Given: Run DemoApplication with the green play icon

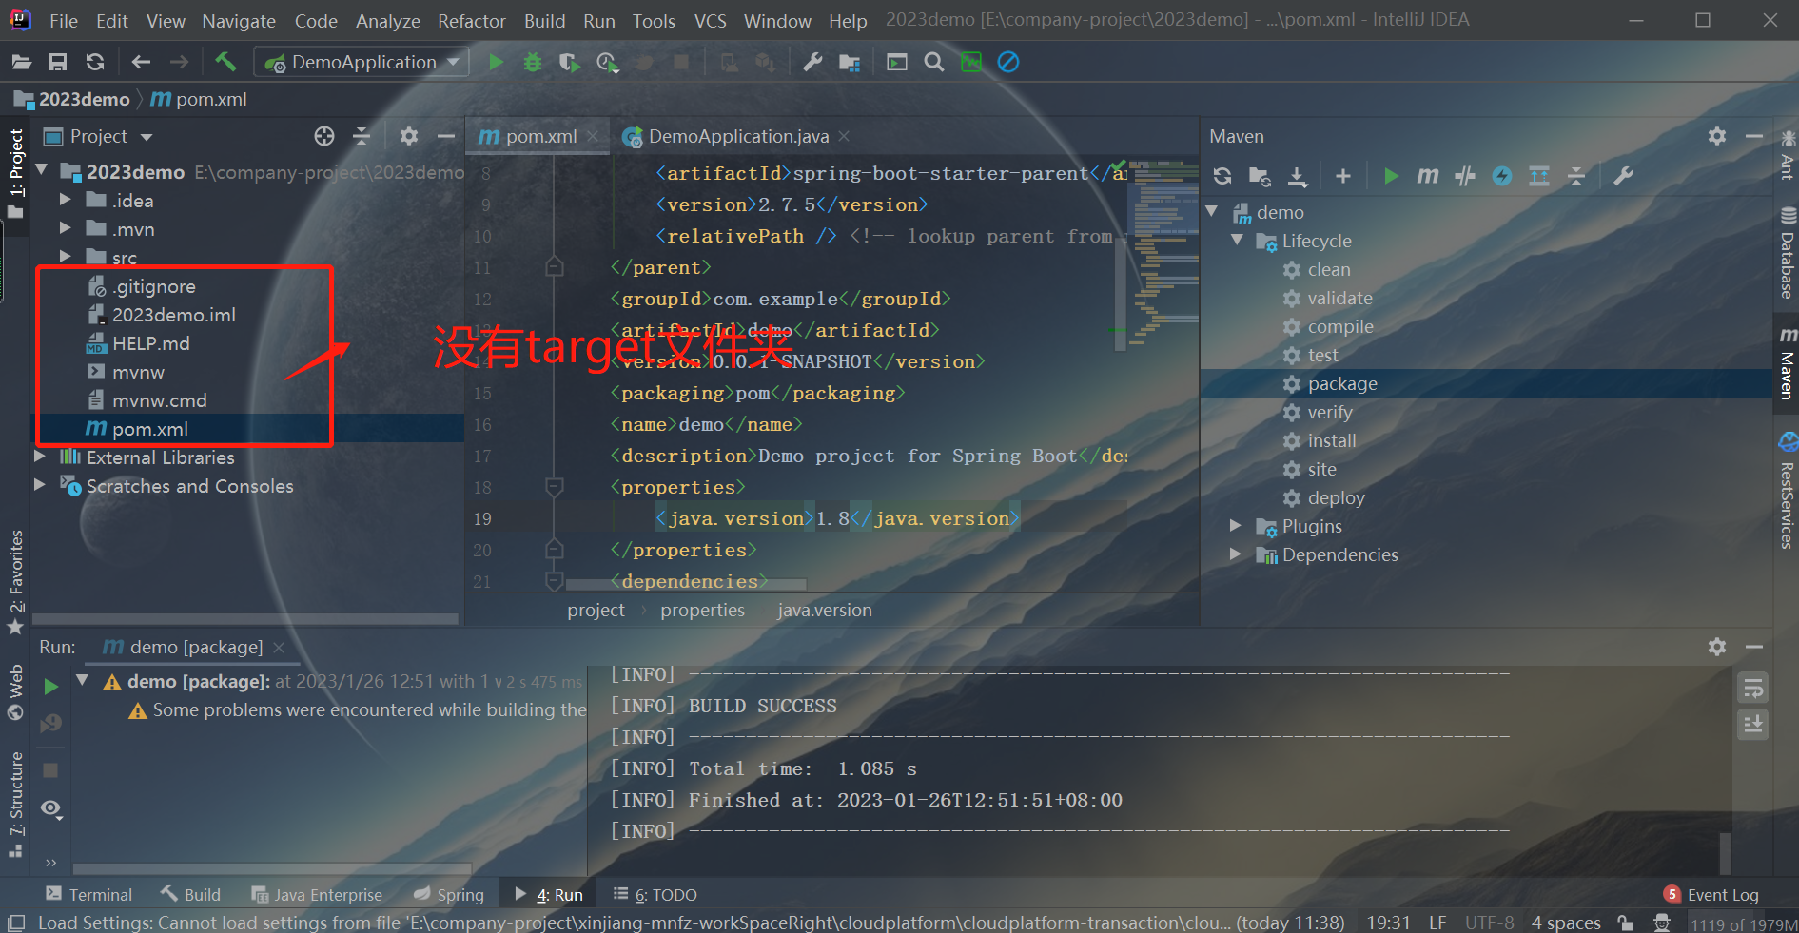Looking at the screenshot, I should click(x=496, y=63).
